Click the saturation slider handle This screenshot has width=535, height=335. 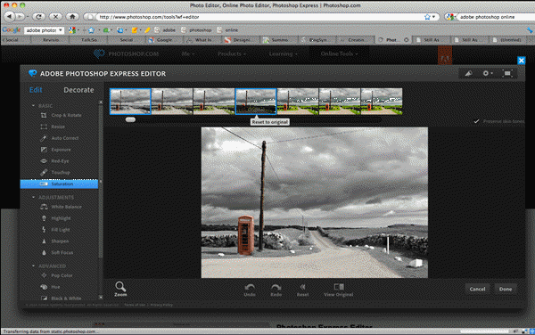click(130, 119)
